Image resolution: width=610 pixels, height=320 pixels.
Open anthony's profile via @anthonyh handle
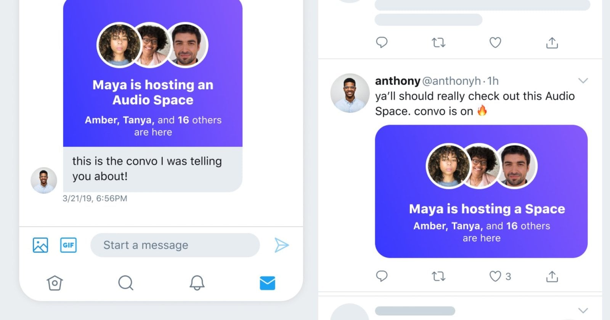pyautogui.click(x=451, y=81)
